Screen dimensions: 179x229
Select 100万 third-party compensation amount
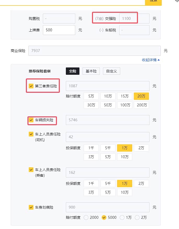click(125, 105)
